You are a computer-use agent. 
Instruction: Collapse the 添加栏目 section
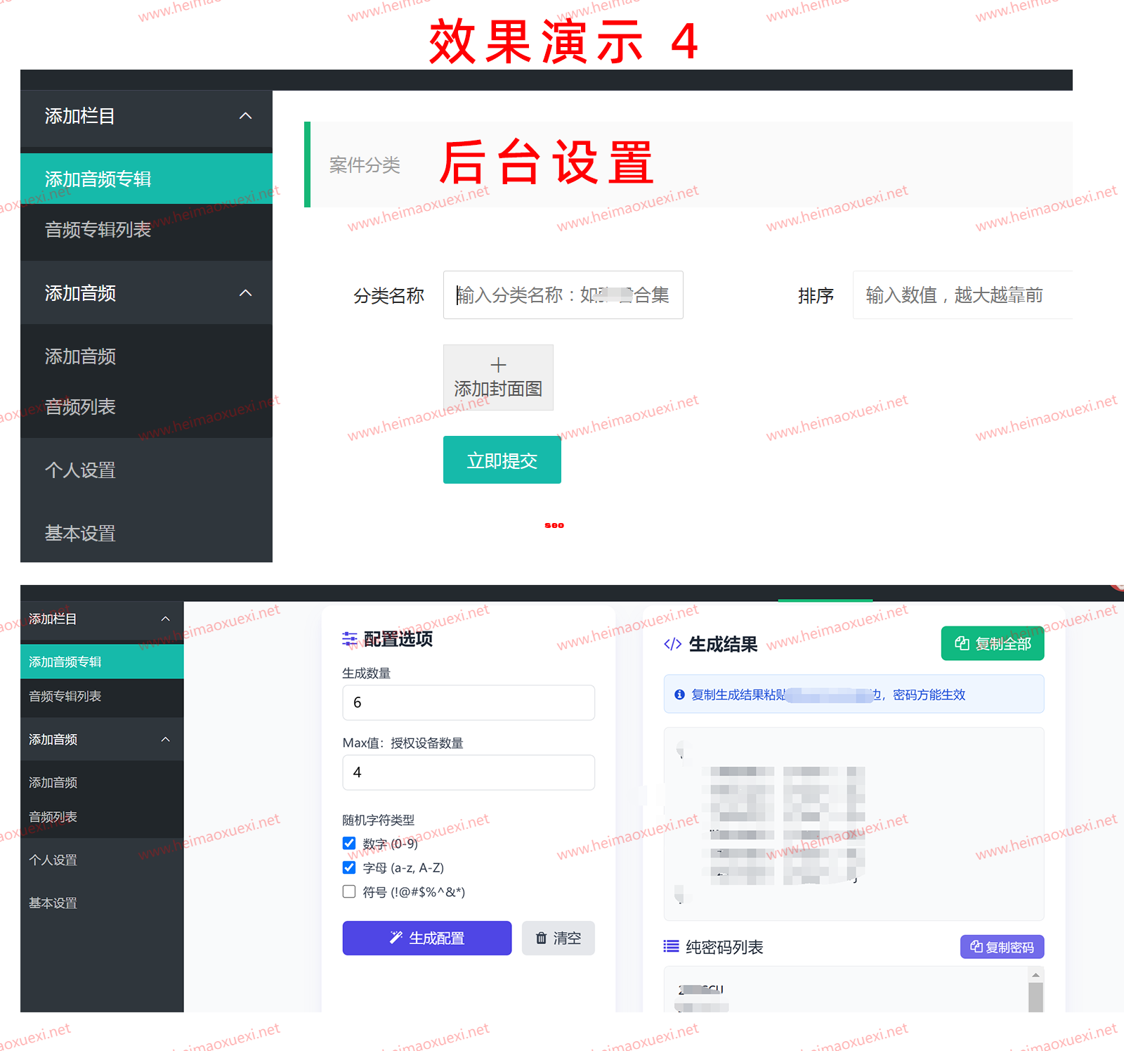(245, 116)
